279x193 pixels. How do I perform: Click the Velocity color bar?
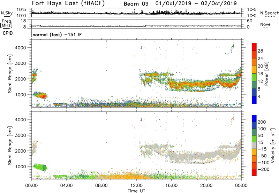click(254, 145)
